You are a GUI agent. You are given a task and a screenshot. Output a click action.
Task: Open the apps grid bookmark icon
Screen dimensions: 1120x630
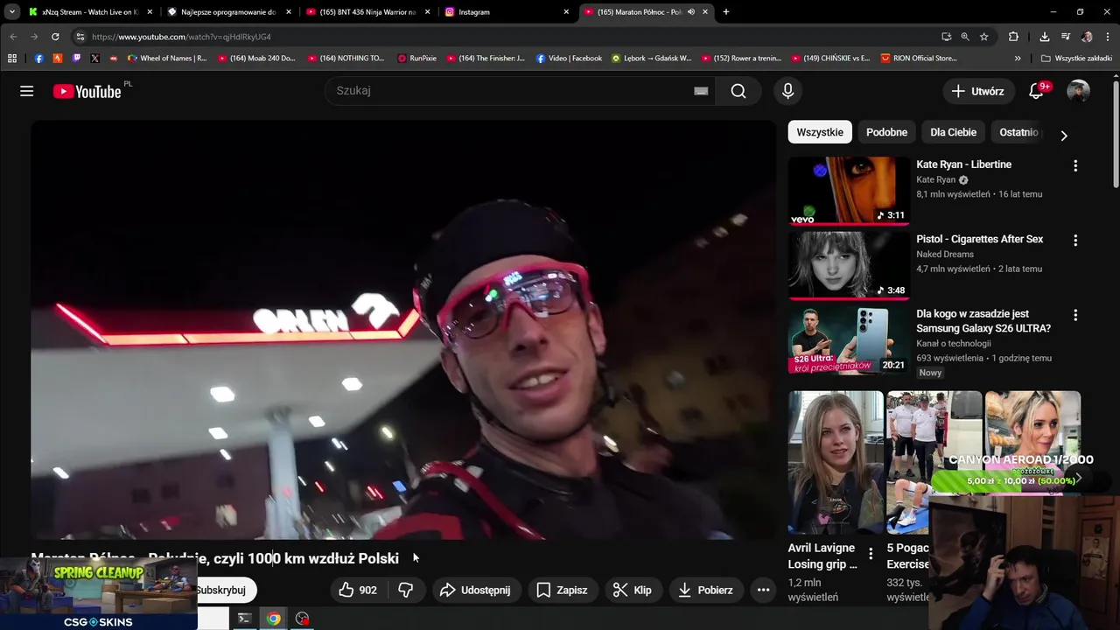[x=11, y=59]
